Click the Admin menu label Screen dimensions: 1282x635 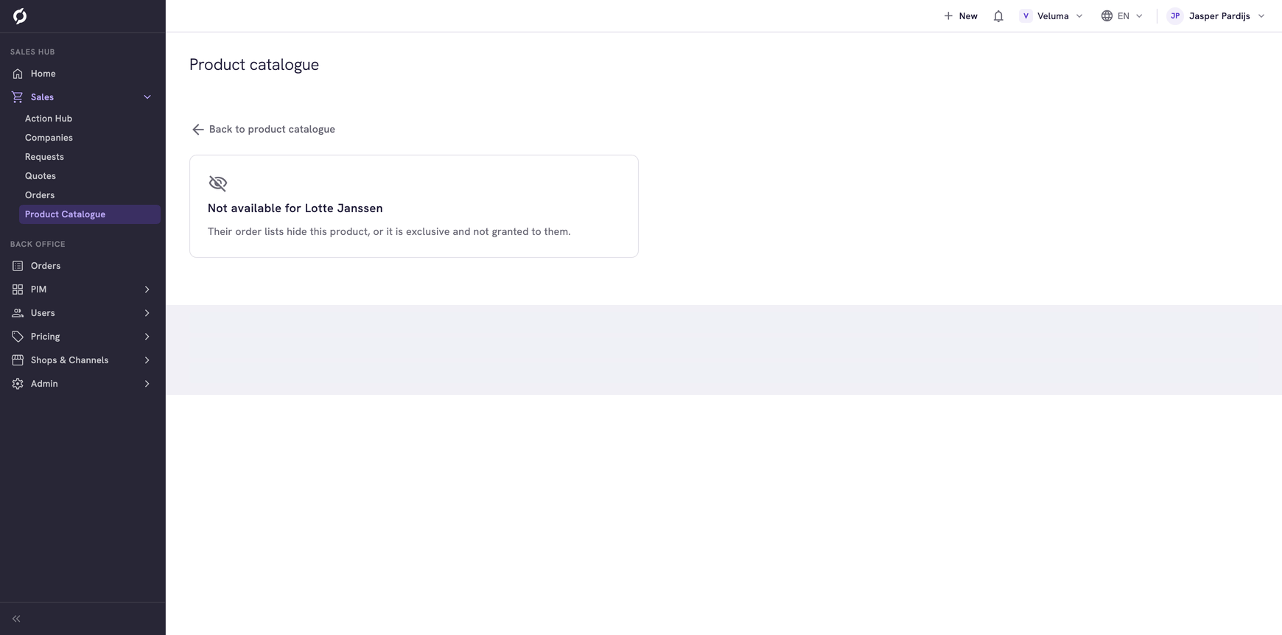coord(44,384)
